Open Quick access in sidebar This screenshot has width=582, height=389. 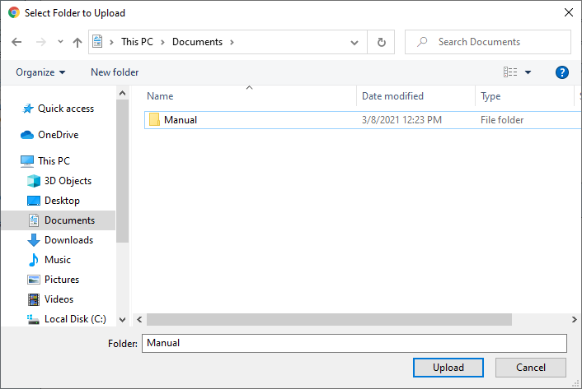(x=66, y=109)
